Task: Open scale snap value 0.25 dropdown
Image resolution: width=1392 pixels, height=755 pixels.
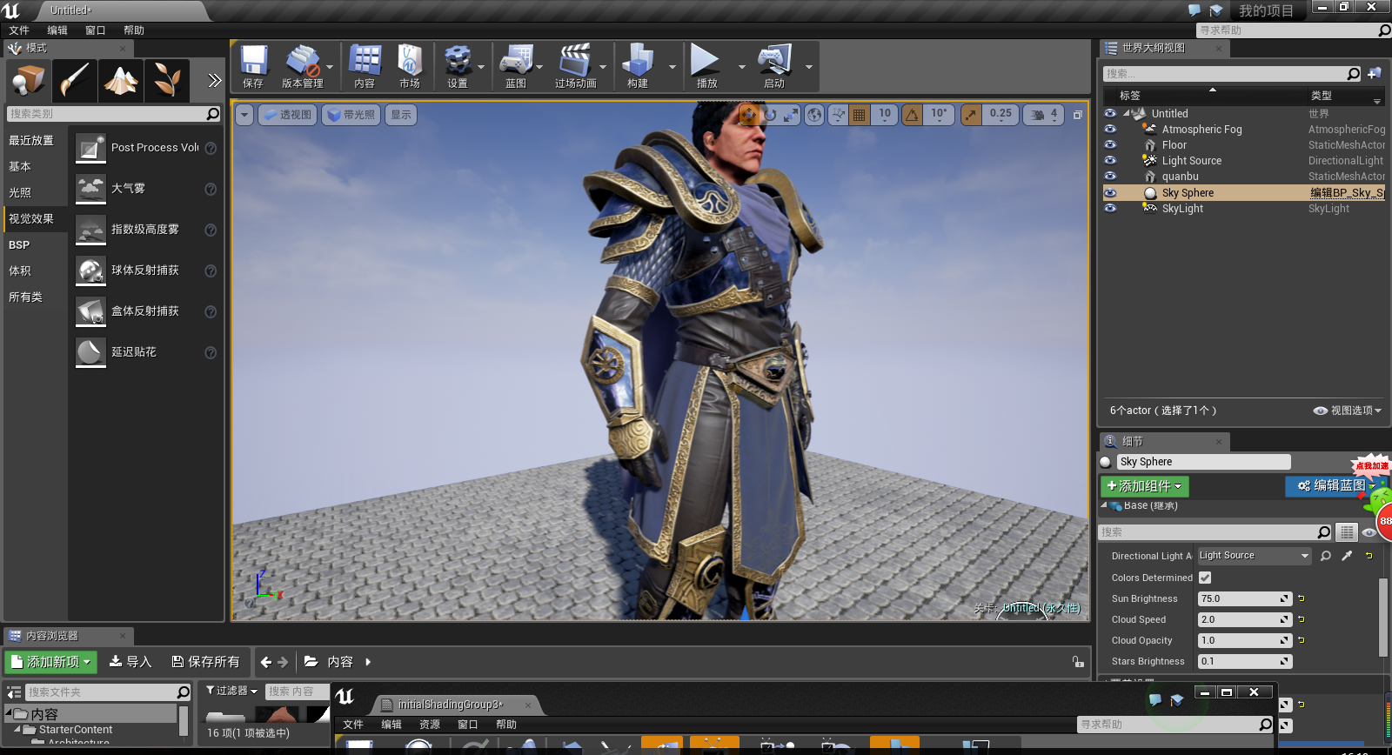Action: pyautogui.click(x=1000, y=115)
